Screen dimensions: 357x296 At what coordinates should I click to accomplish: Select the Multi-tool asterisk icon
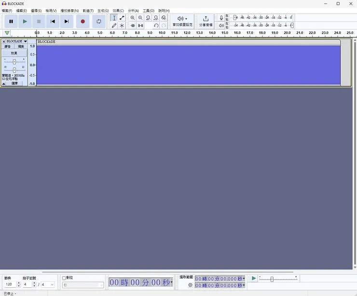122,26
